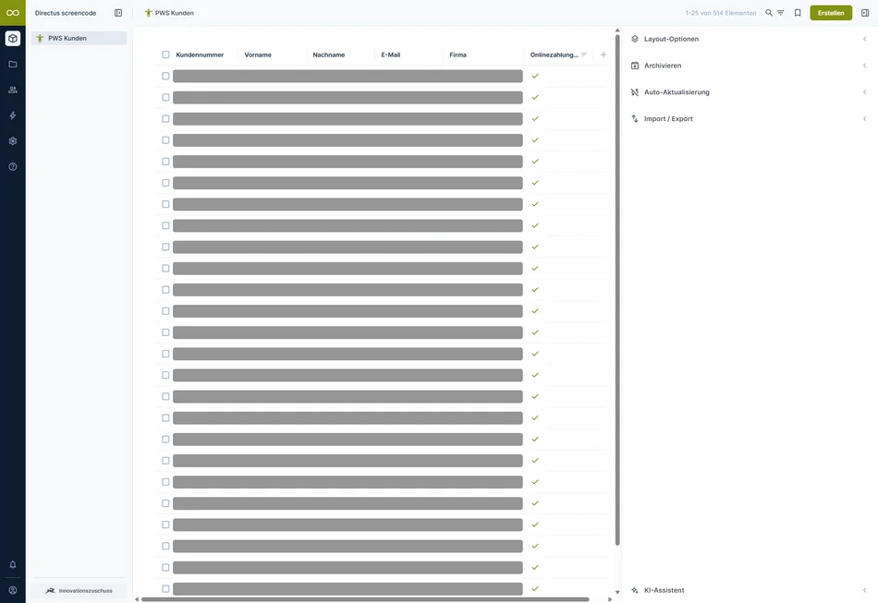The image size is (878, 603).
Task: Sort by the Vorname column header
Action: tap(258, 54)
